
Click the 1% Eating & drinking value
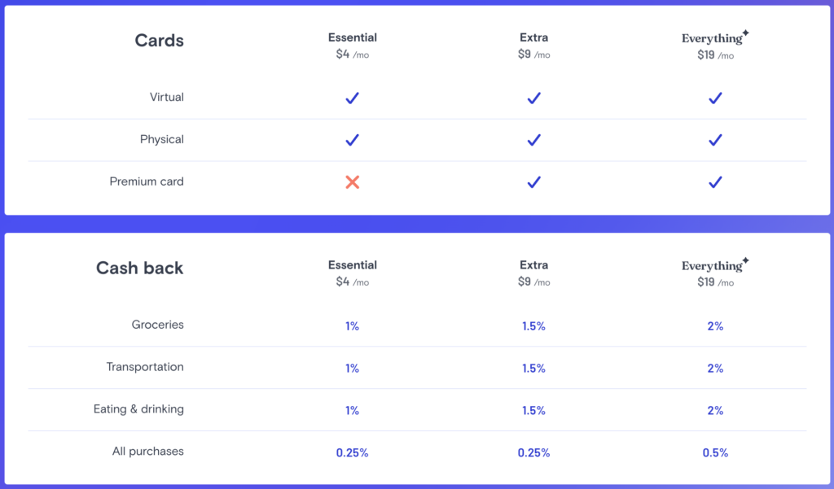(x=352, y=411)
